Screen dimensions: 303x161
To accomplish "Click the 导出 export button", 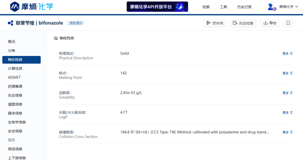I will coord(270,23).
